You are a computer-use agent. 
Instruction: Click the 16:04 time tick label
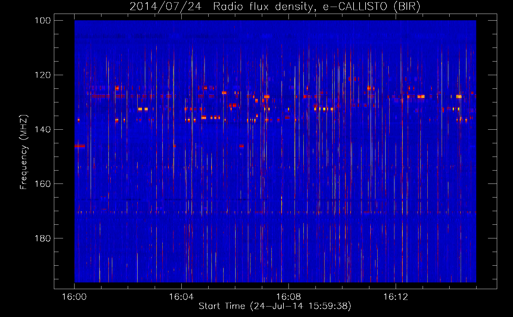click(181, 297)
